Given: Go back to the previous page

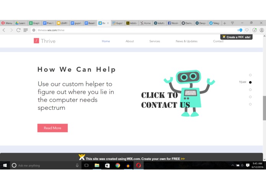Looking at the screenshot, I should pos(4,30).
